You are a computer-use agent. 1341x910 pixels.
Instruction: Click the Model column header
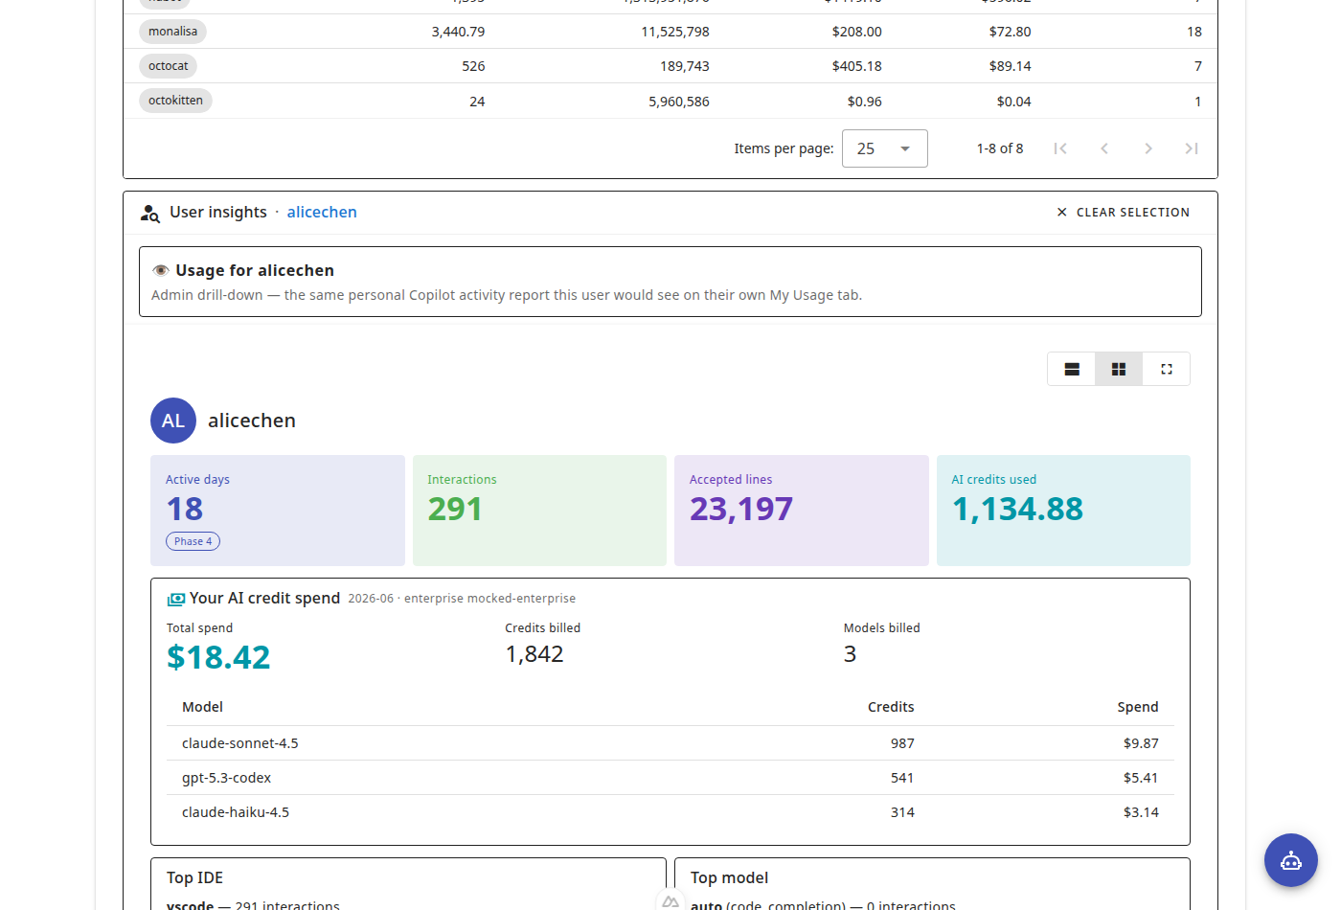(x=202, y=707)
